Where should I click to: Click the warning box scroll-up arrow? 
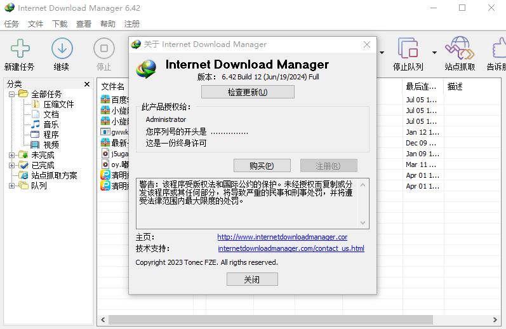pyautogui.click(x=363, y=185)
